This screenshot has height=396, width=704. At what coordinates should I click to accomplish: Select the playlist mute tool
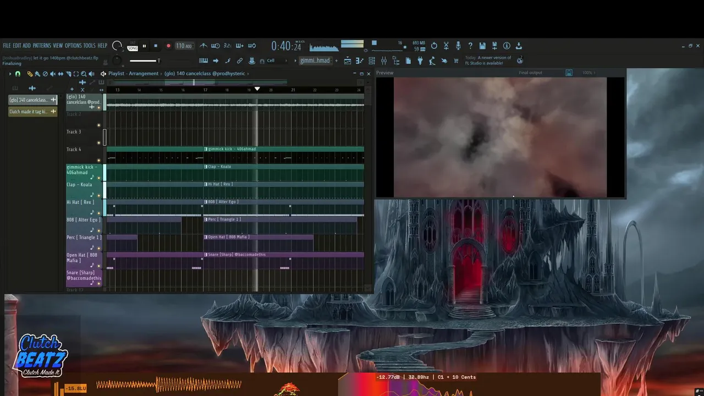pos(53,74)
